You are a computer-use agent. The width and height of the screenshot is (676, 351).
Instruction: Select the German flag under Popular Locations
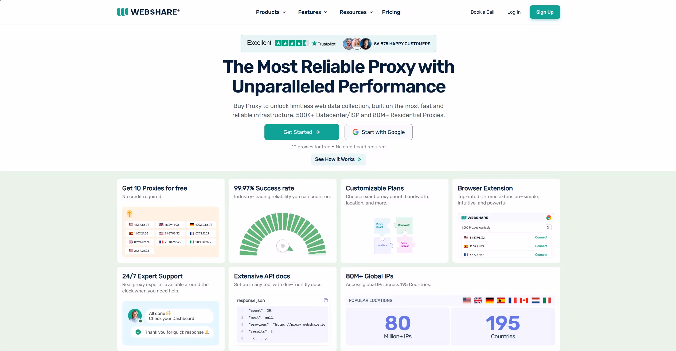(489, 300)
